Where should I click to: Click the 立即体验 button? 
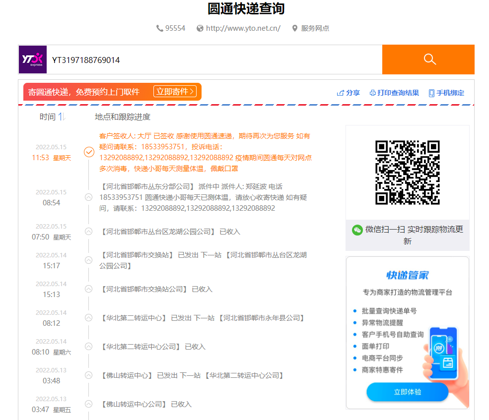[x=407, y=392]
